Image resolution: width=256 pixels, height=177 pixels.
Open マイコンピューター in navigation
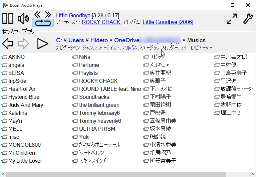tap(196, 48)
